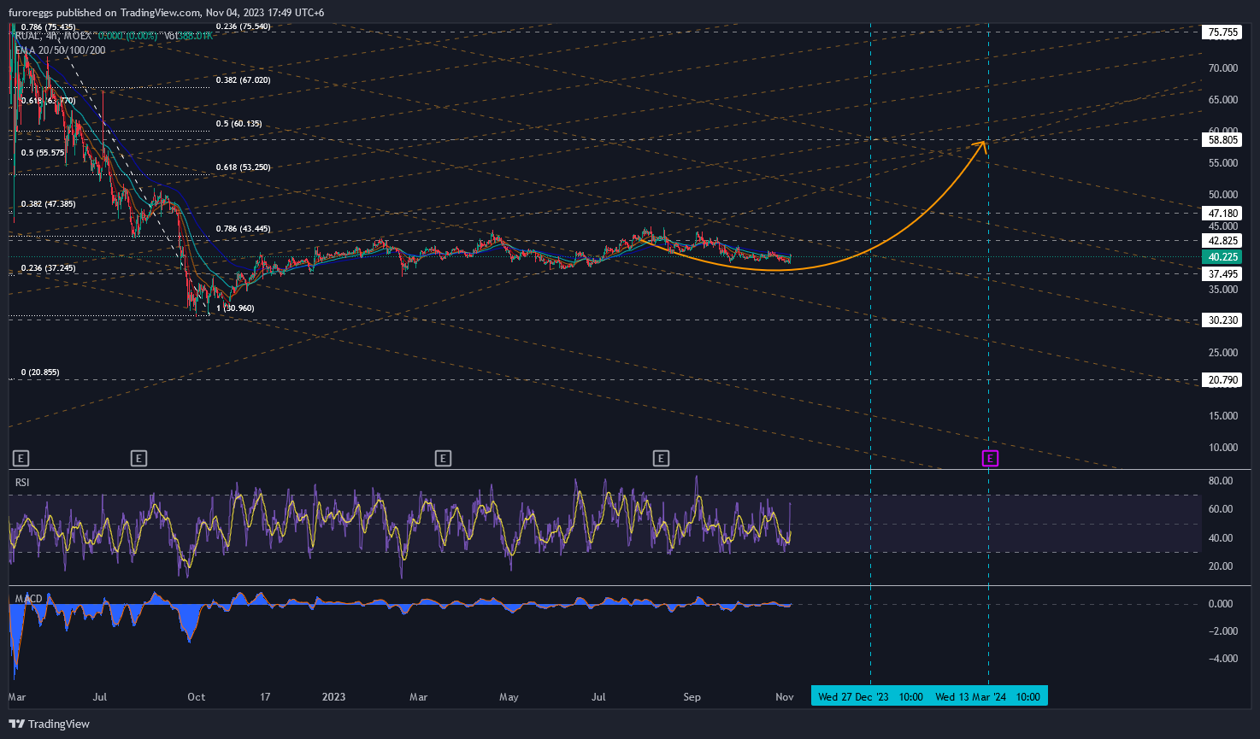This screenshot has height=739, width=1260.
Task: Click the Fib label '0.5 (55.575)'
Action: coord(44,153)
